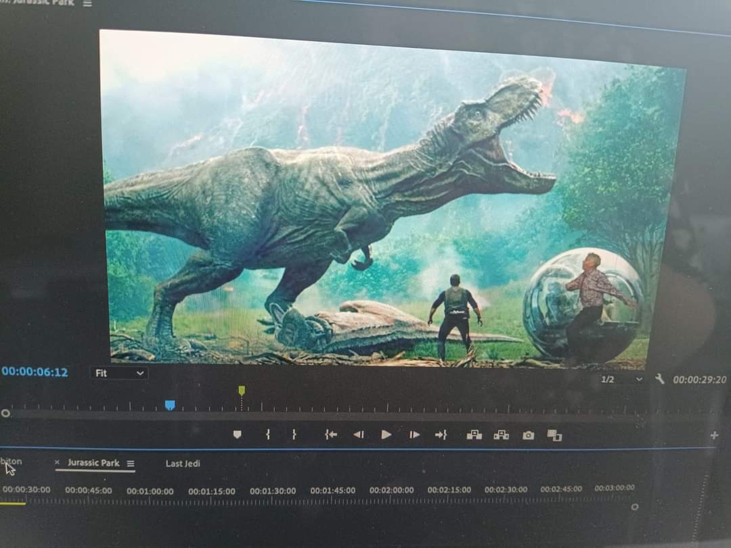The width and height of the screenshot is (731, 548).
Task: Click timeline ruler at 00:01:00:00
Action: coord(150,491)
